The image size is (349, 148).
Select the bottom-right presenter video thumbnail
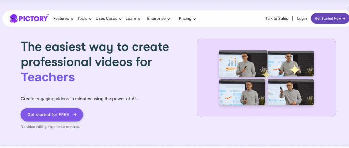(x=290, y=92)
